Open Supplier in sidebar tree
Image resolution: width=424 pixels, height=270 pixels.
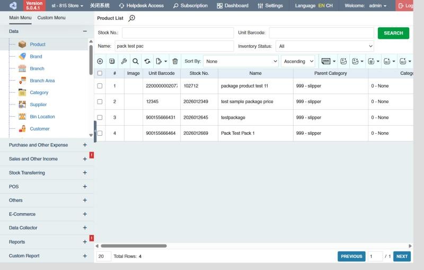pos(38,104)
